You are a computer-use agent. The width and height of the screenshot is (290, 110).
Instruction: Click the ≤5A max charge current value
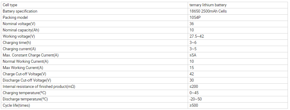tap(193, 55)
